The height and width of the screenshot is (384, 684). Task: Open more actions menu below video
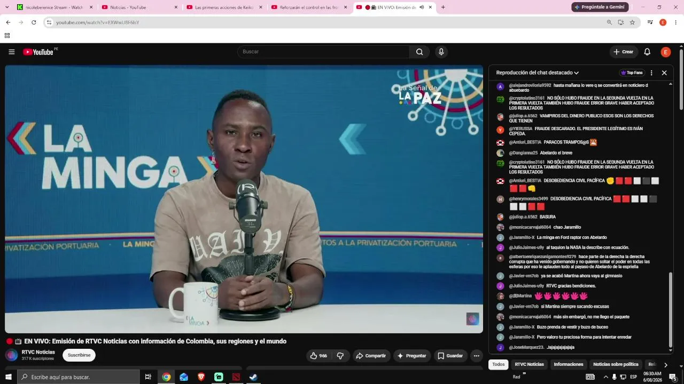click(x=477, y=356)
